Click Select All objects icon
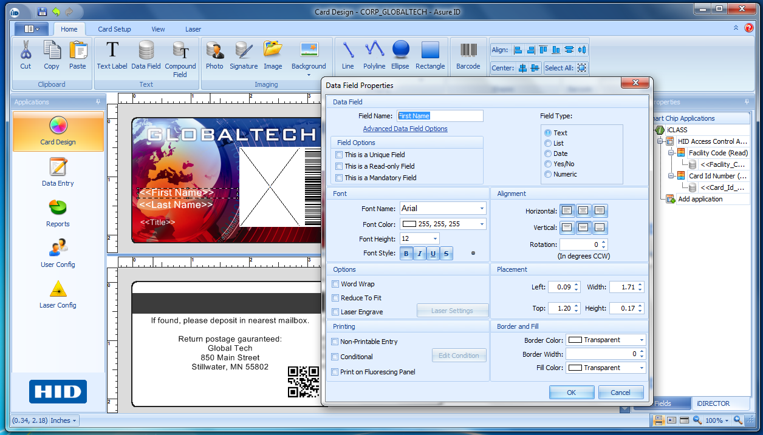This screenshot has height=435, width=763. (582, 68)
